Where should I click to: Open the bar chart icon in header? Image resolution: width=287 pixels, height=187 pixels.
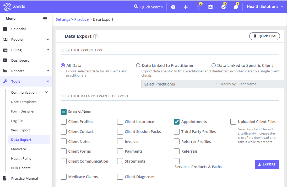point(210,7)
